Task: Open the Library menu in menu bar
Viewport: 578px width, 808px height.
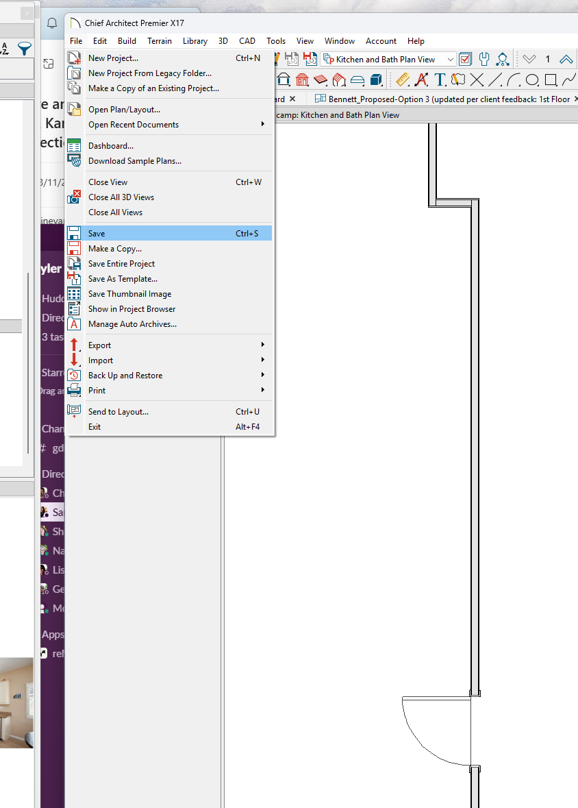Action: (195, 41)
